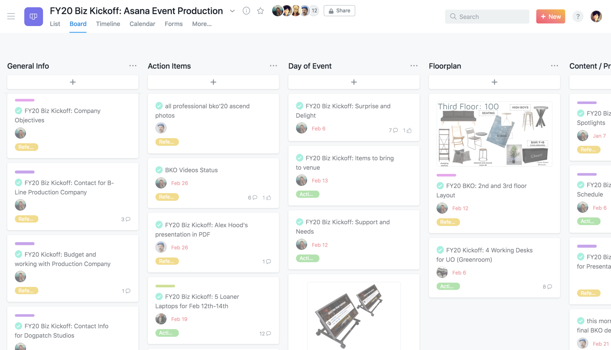The image size is (611, 350).
Task: Expand the three-dot menu on Action Items column
Action: pyautogui.click(x=273, y=65)
